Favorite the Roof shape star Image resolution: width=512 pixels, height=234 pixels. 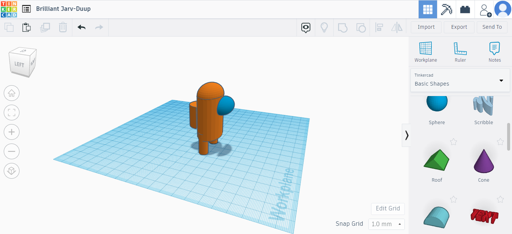point(454,142)
